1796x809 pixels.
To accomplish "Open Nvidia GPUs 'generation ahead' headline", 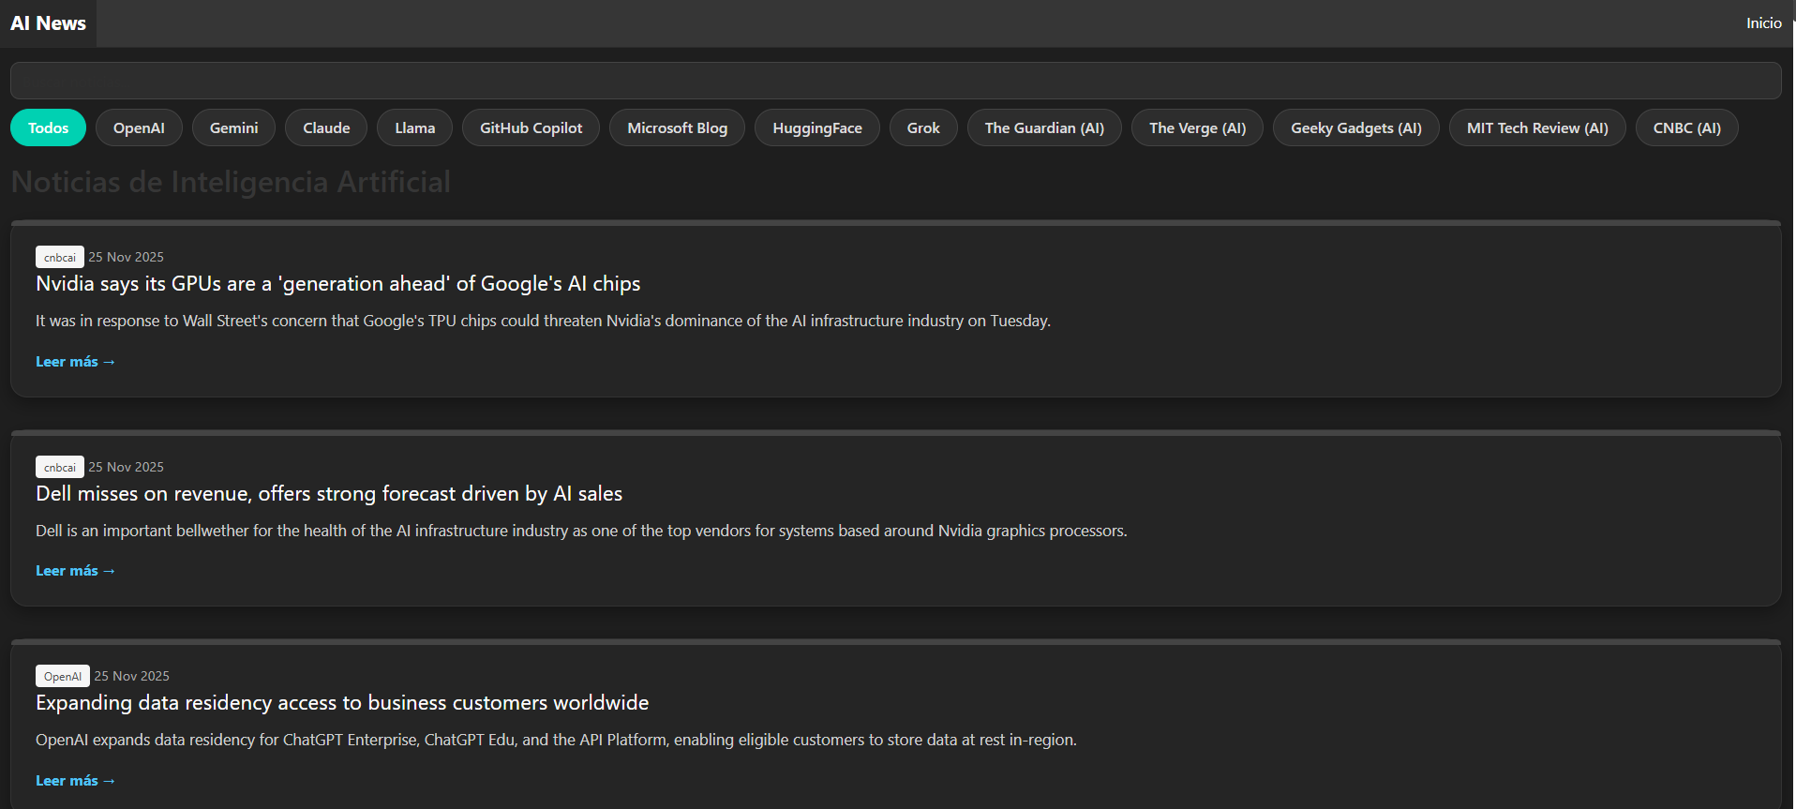I will (338, 284).
